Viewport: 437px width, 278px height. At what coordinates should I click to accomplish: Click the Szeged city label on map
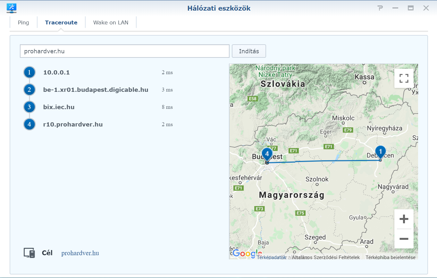[x=315, y=238]
